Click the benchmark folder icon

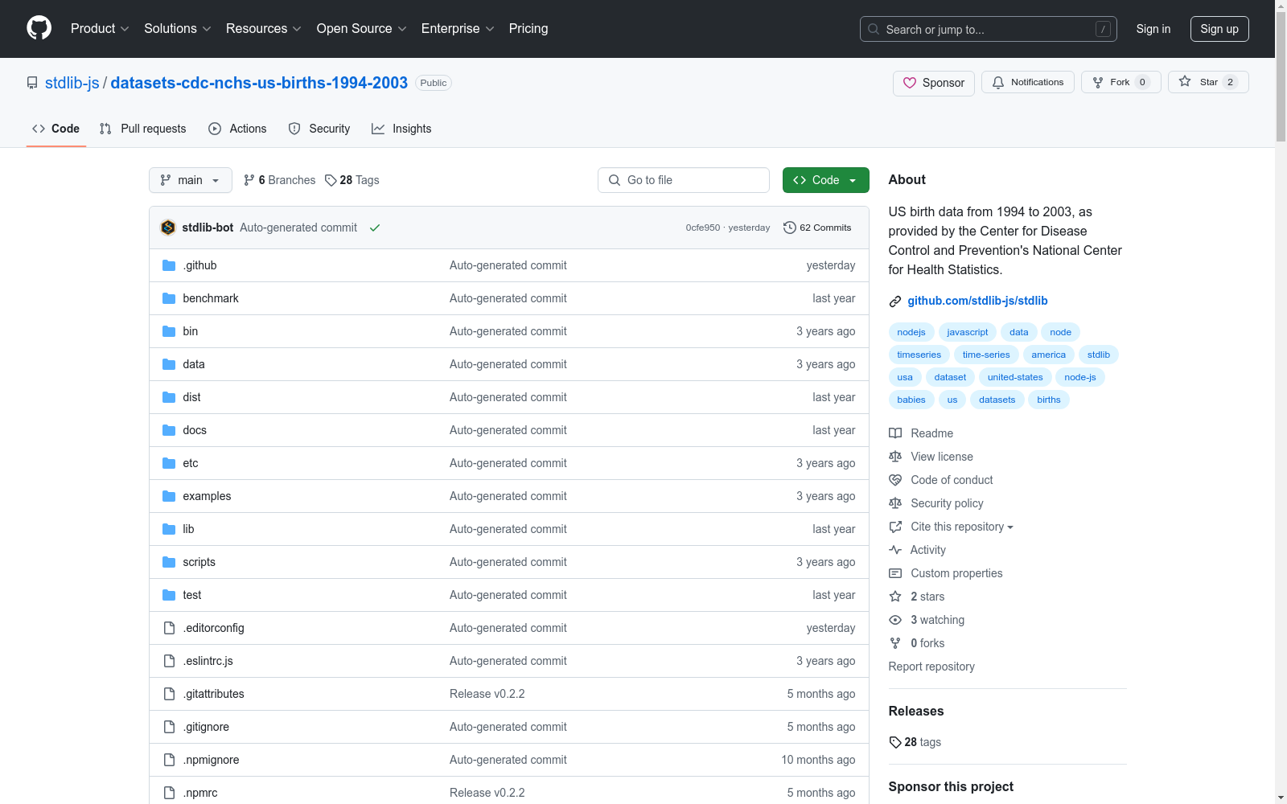(x=169, y=298)
